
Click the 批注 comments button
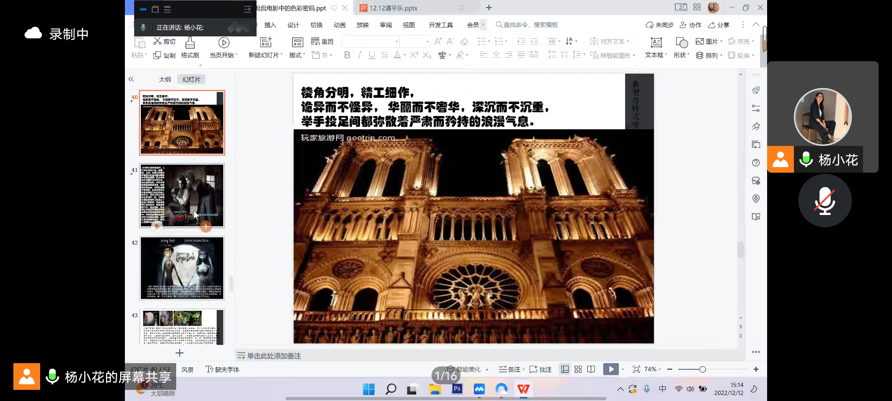click(x=541, y=369)
